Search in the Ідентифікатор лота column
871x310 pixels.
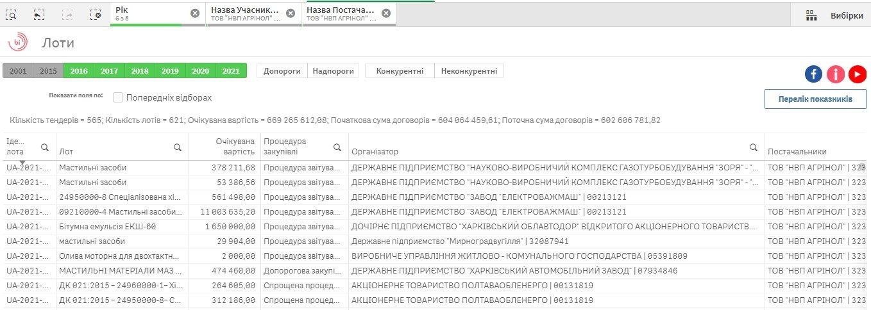coord(45,147)
